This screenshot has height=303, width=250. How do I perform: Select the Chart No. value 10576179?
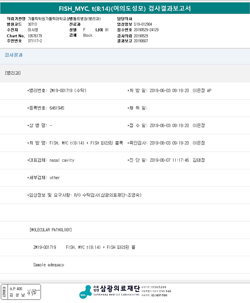coord(35,36)
